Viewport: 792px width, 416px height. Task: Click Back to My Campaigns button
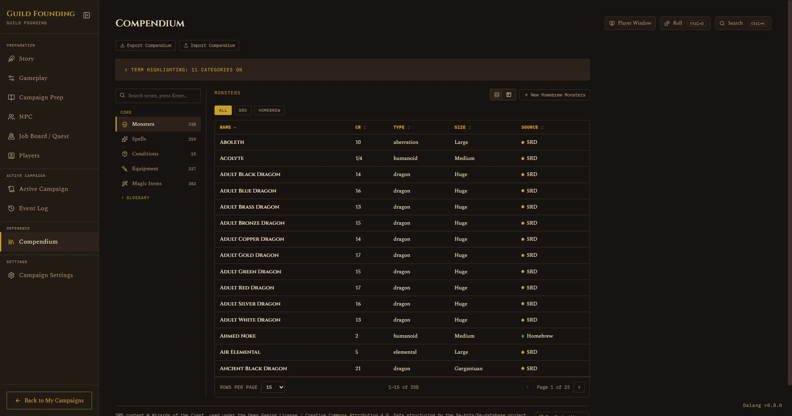tap(49, 400)
